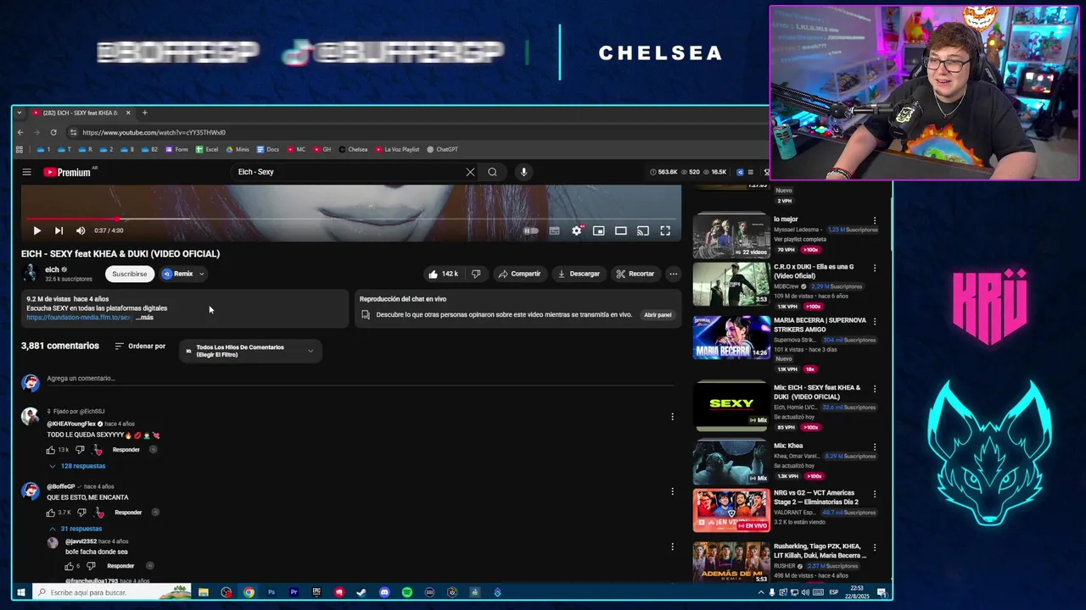
Task: Reply to the KHEAYoungFlex comment
Action: coord(126,450)
